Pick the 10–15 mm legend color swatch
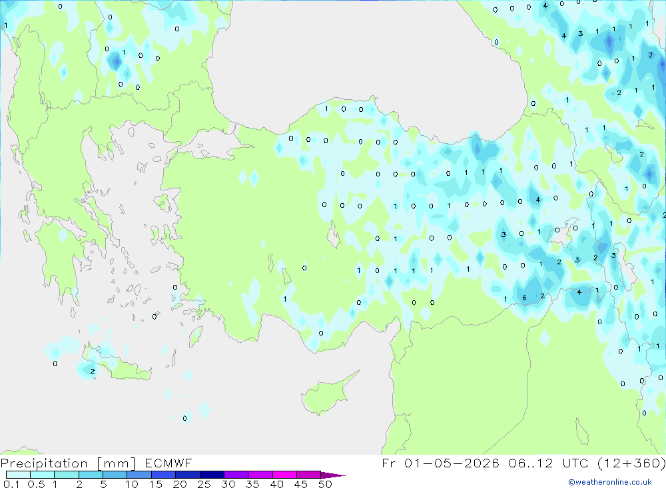This screenshot has height=488, width=666. tap(139, 475)
